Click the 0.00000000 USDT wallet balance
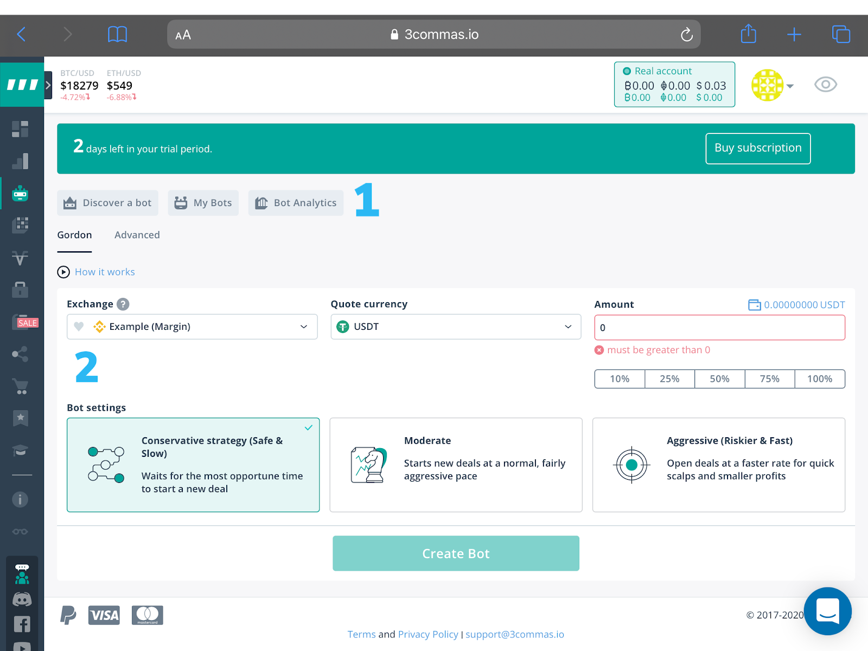The image size is (868, 651). pyautogui.click(x=797, y=305)
